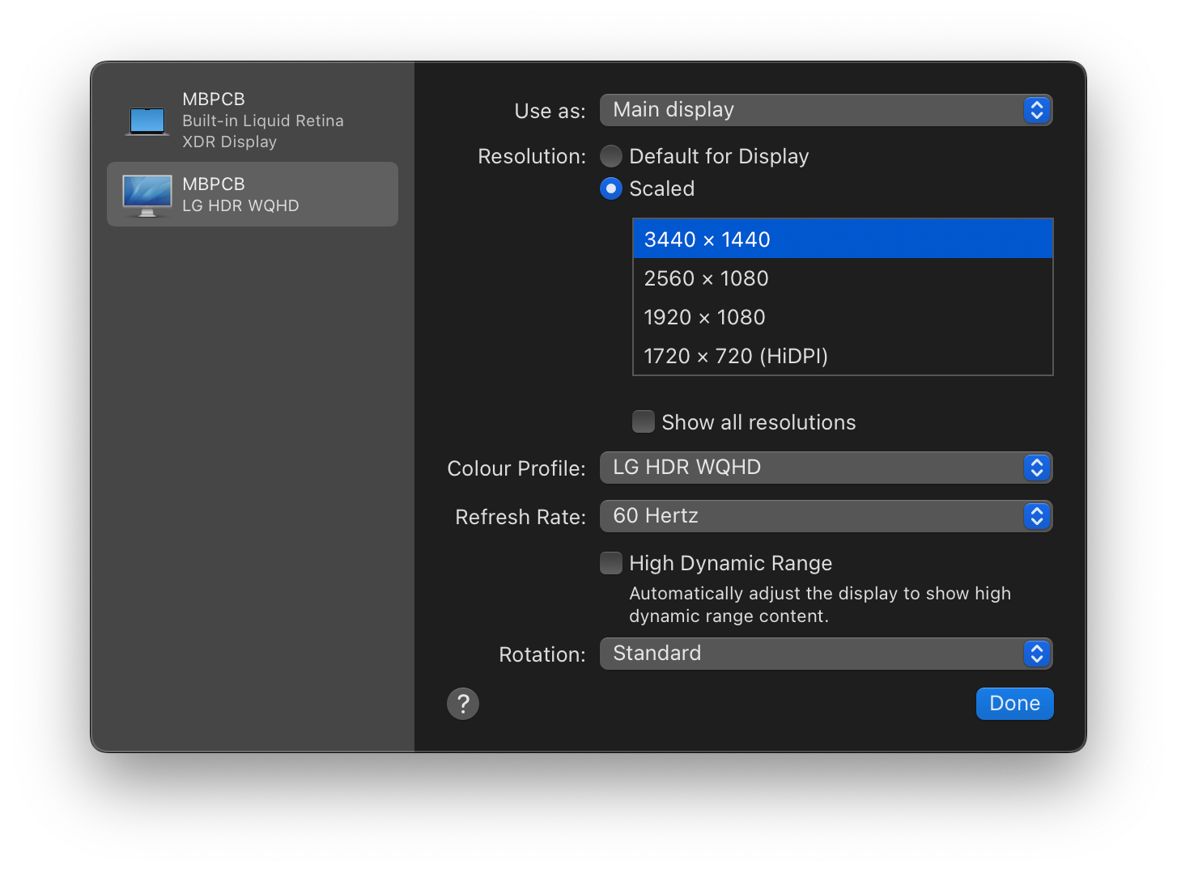
Task: Click the LG HDR WQHD monitor icon
Action: [147, 195]
